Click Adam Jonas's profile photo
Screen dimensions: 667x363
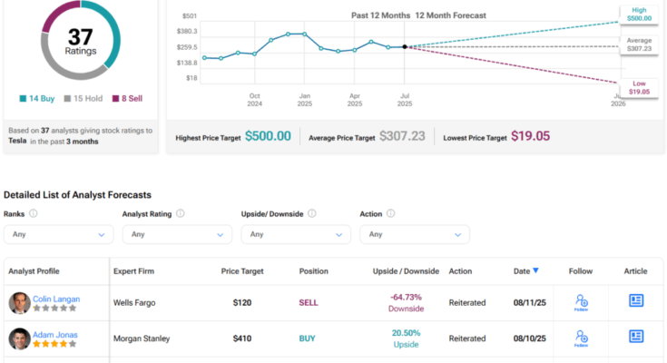(19, 338)
